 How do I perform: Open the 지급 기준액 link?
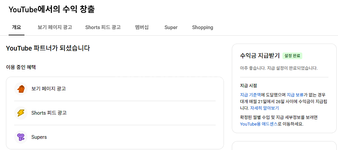(250, 95)
